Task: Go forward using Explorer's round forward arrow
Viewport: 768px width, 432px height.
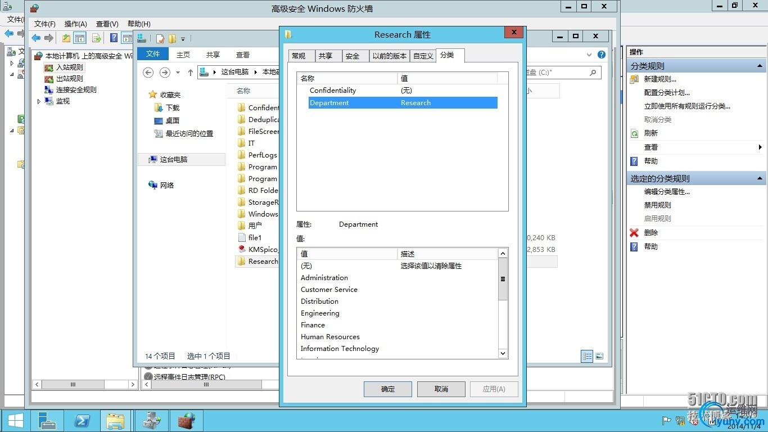Action: click(165, 73)
